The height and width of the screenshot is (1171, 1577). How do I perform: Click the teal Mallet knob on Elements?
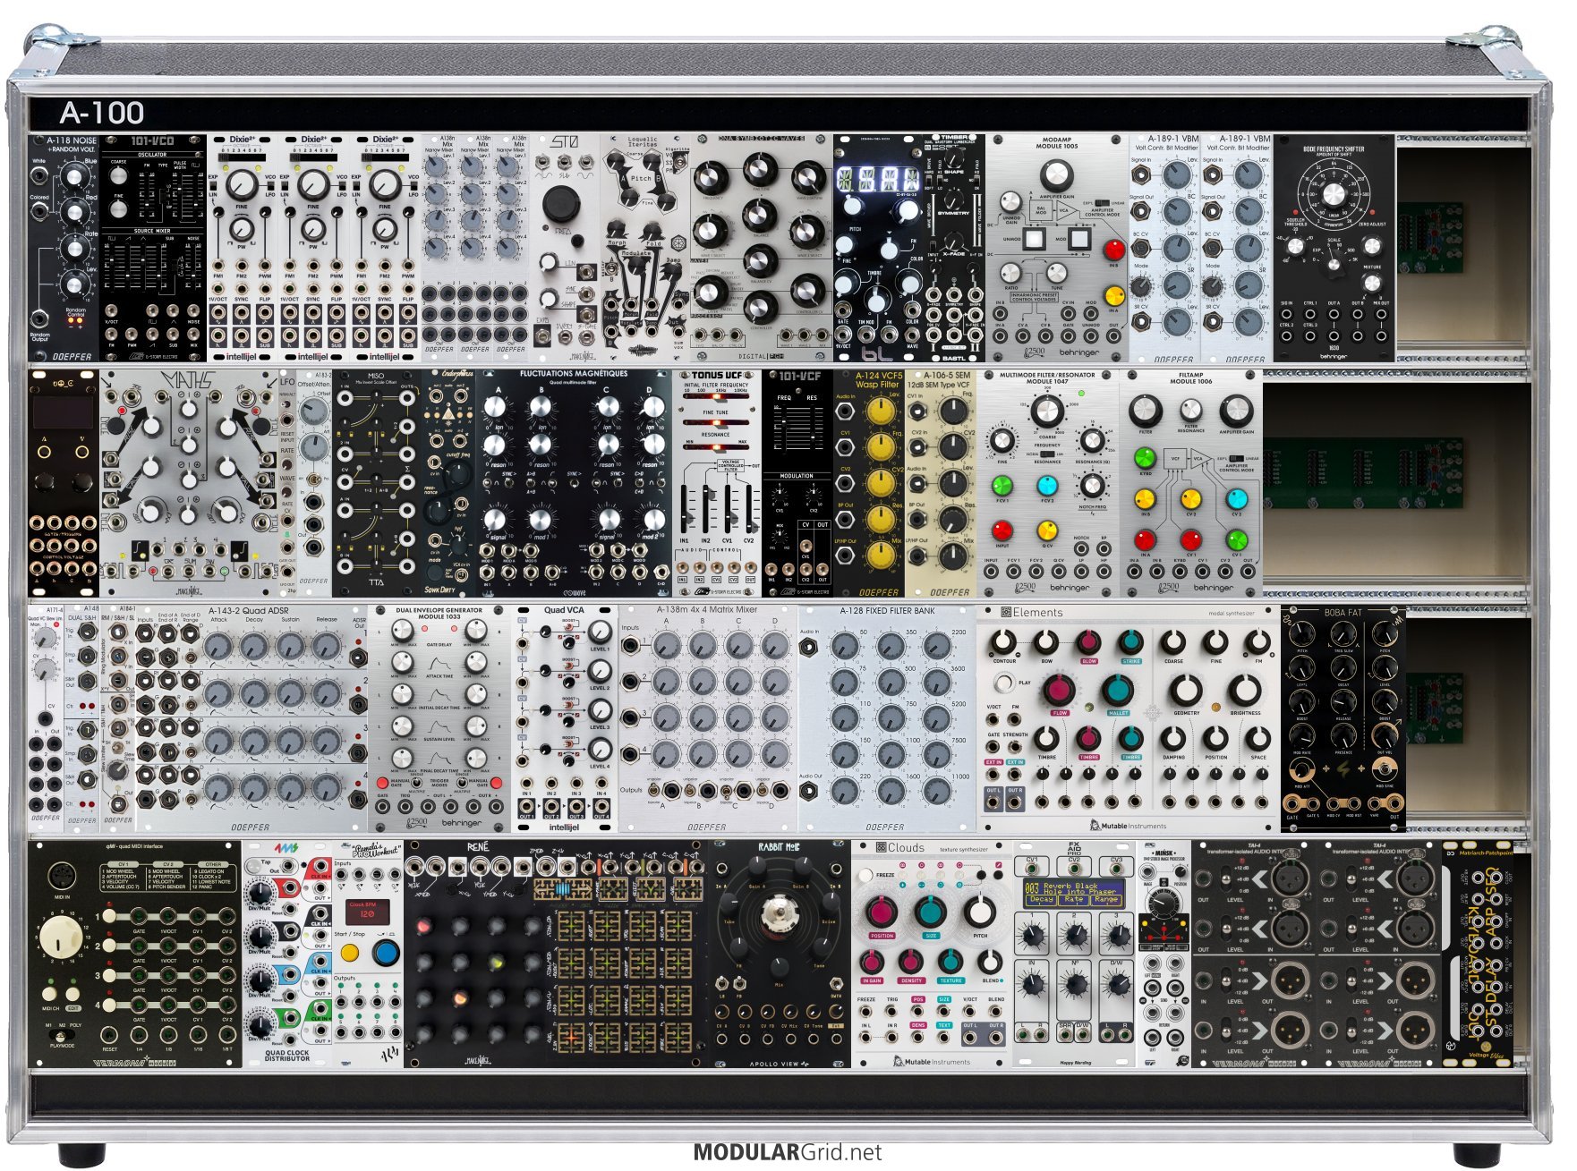point(1117,690)
